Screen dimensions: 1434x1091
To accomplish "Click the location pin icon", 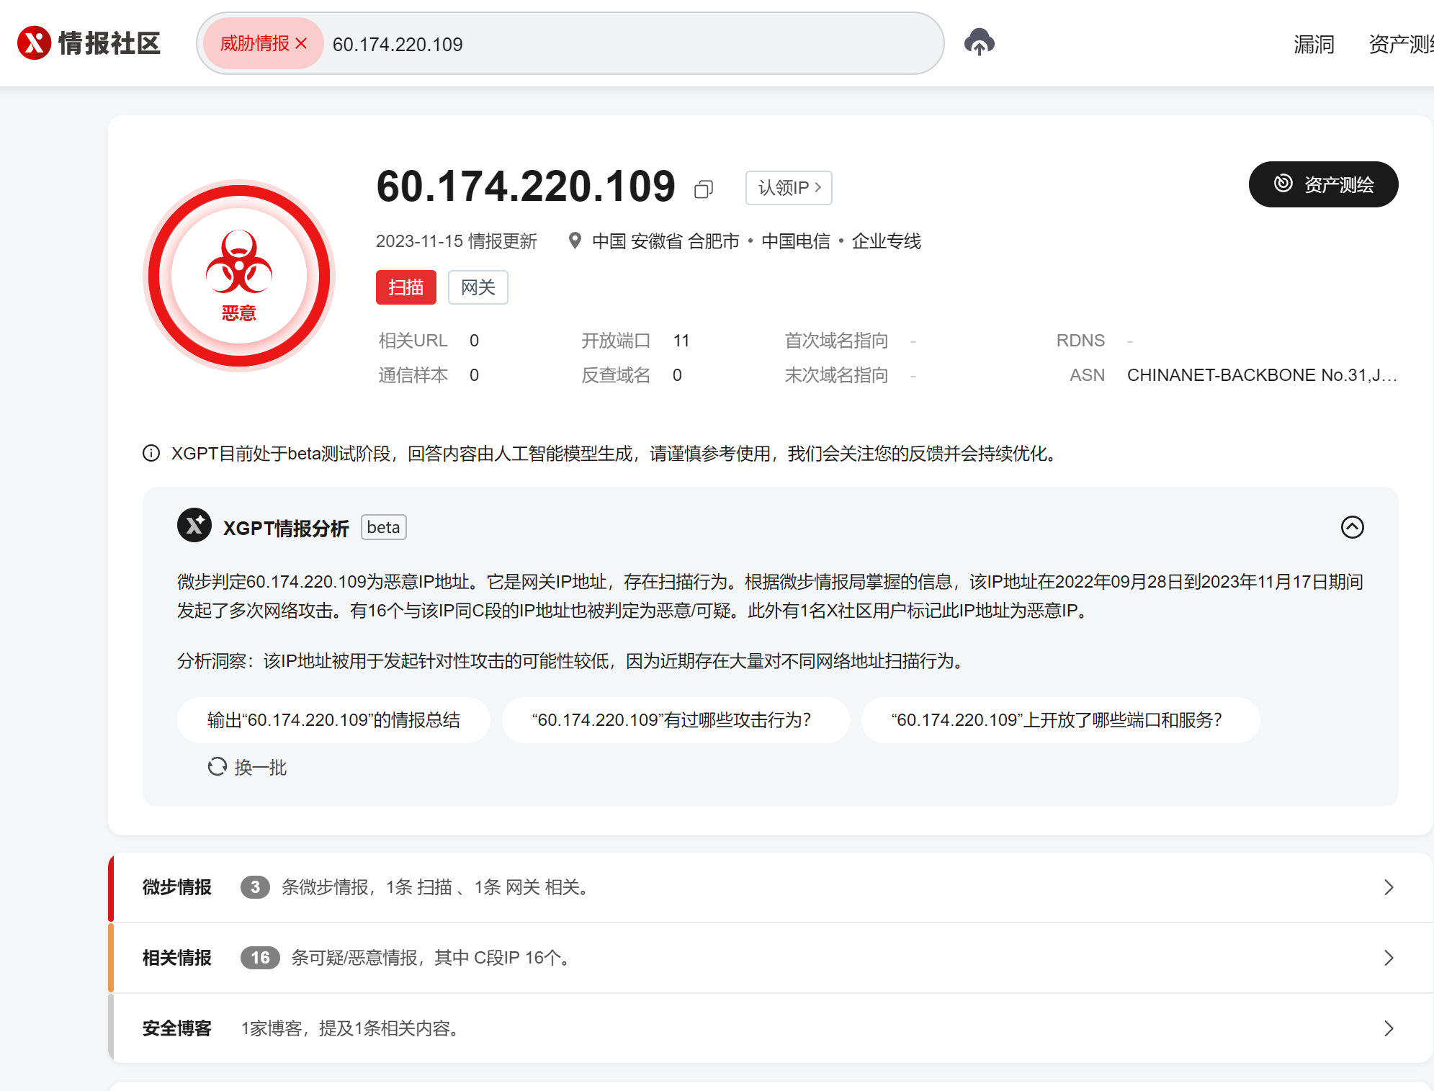I will pyautogui.click(x=574, y=241).
